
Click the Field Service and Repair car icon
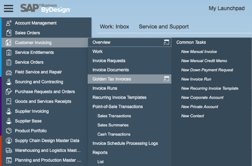point(9,72)
